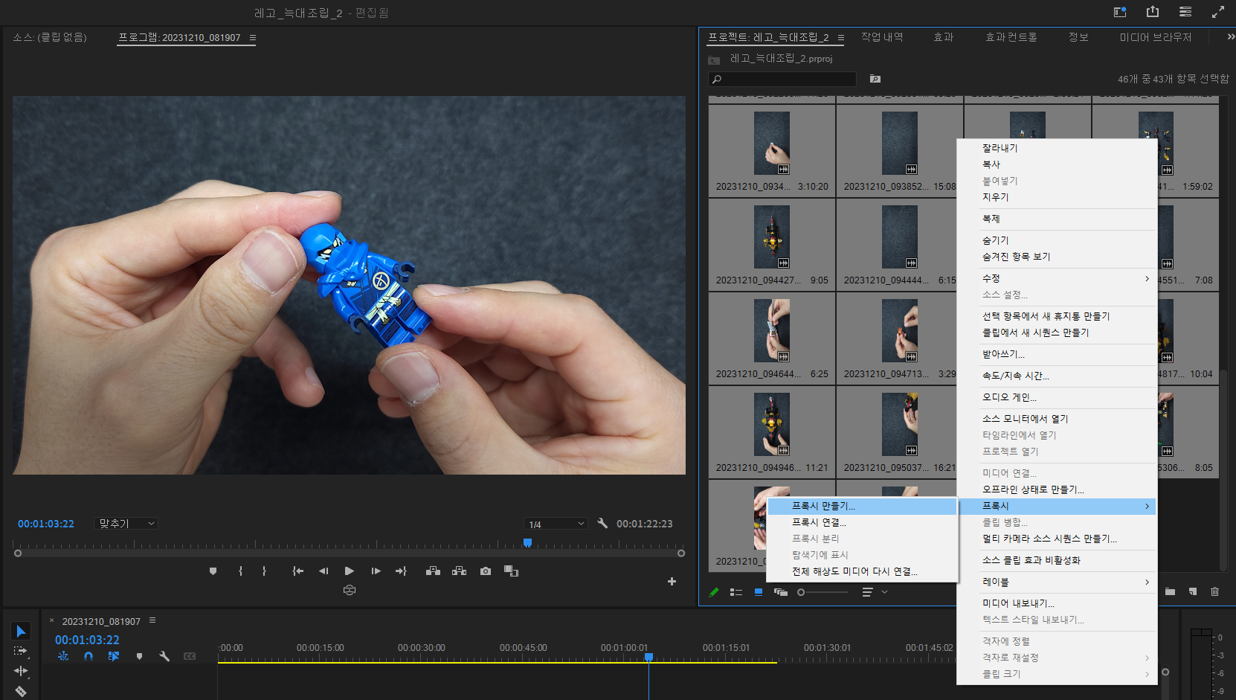
Task: Toggle project read-only green pencil icon
Action: click(714, 592)
